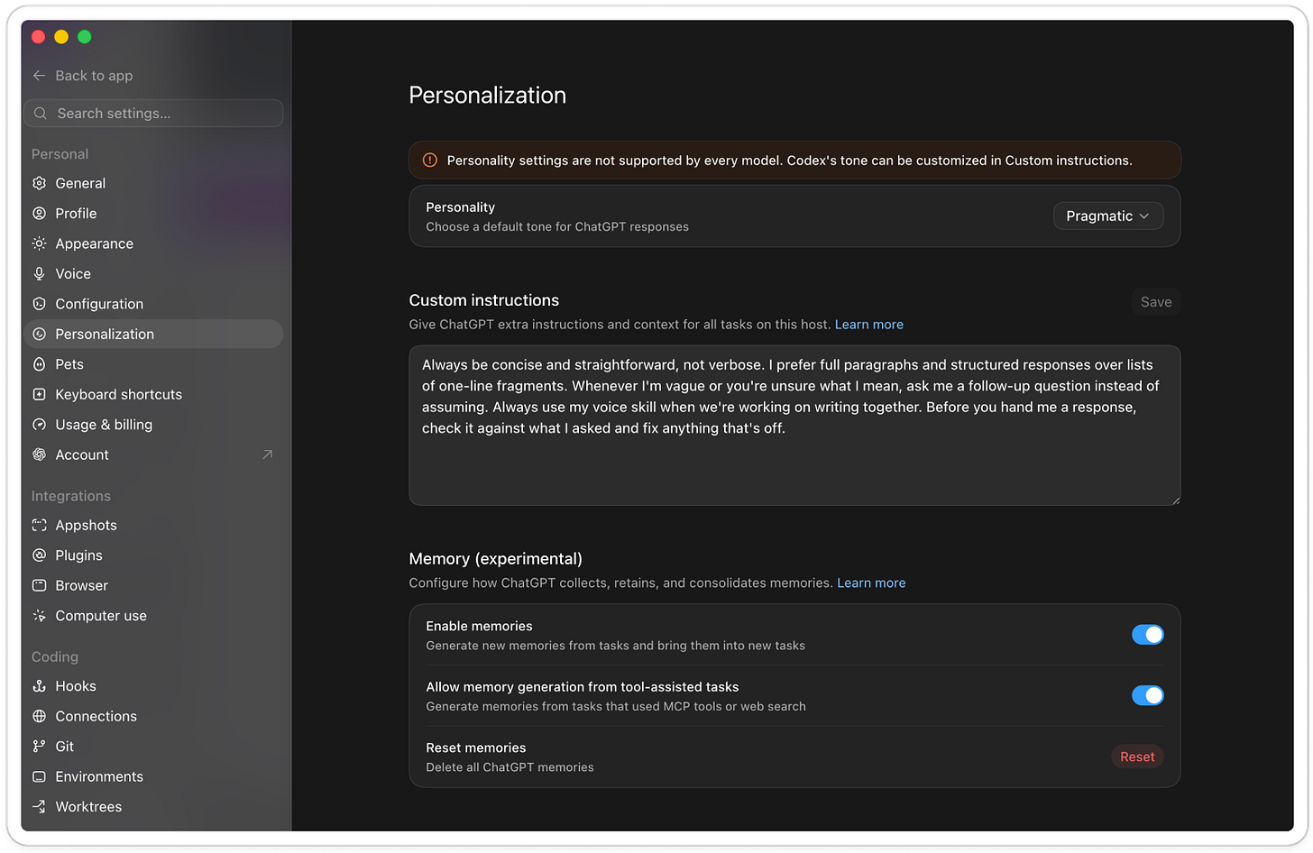
Task: Click the Personalization page heading
Action: click(x=487, y=96)
